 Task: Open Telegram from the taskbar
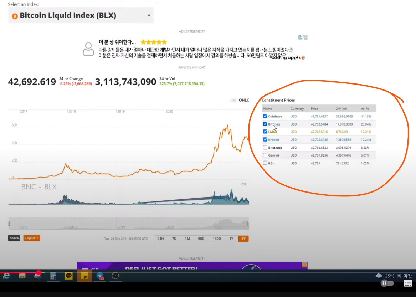100,276
